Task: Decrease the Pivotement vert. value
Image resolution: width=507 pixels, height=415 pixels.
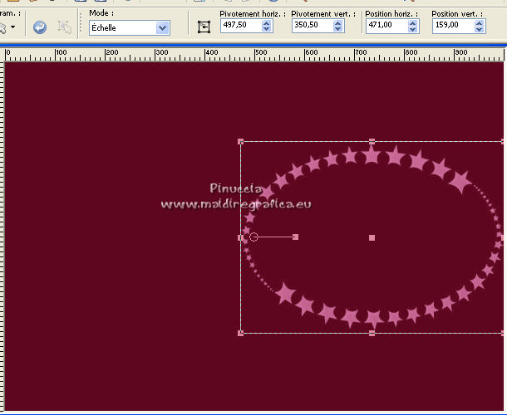Action: point(338,29)
